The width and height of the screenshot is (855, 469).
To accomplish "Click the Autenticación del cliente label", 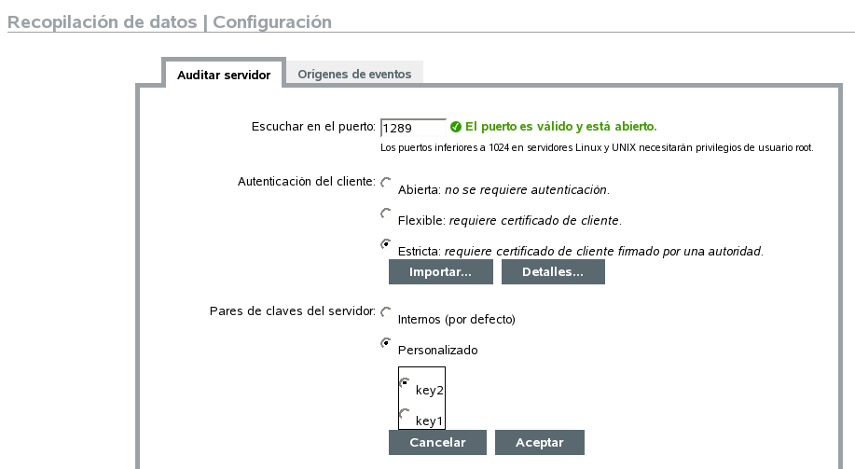I will pyautogui.click(x=307, y=181).
